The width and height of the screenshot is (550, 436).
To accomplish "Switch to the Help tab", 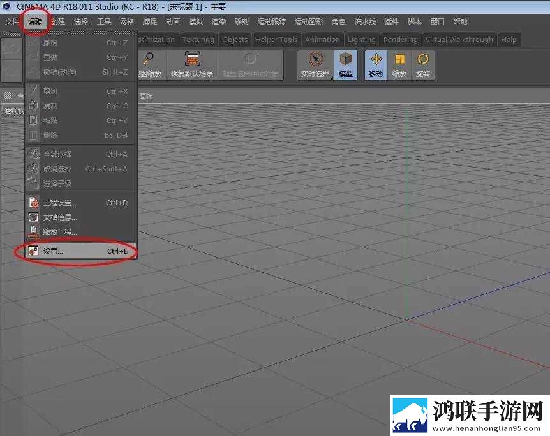I will 509,40.
